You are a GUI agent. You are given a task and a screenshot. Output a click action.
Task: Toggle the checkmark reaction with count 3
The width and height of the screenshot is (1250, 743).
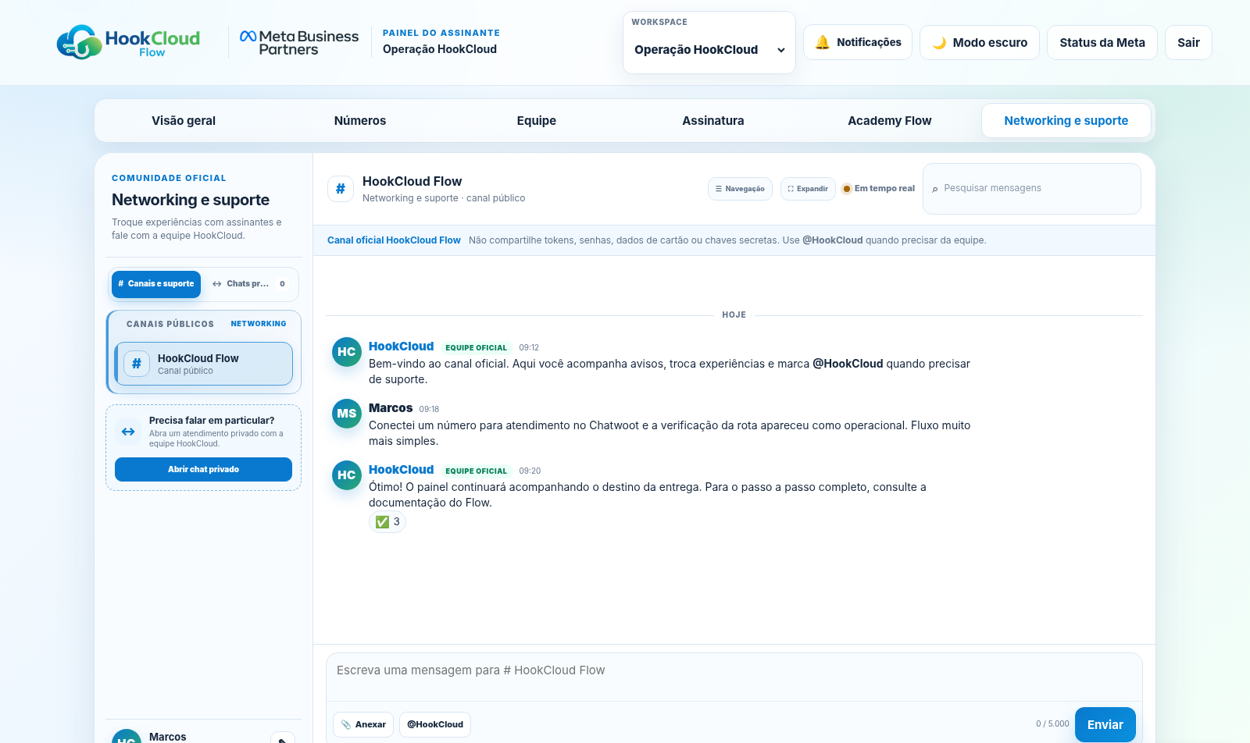tap(387, 522)
